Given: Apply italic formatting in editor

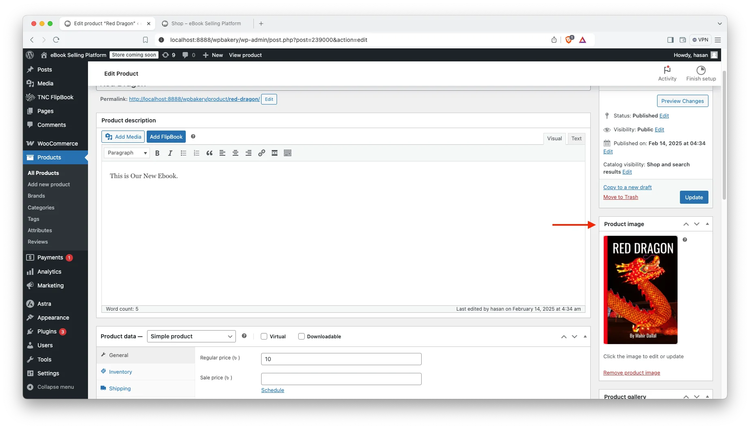Looking at the screenshot, I should [x=170, y=153].
